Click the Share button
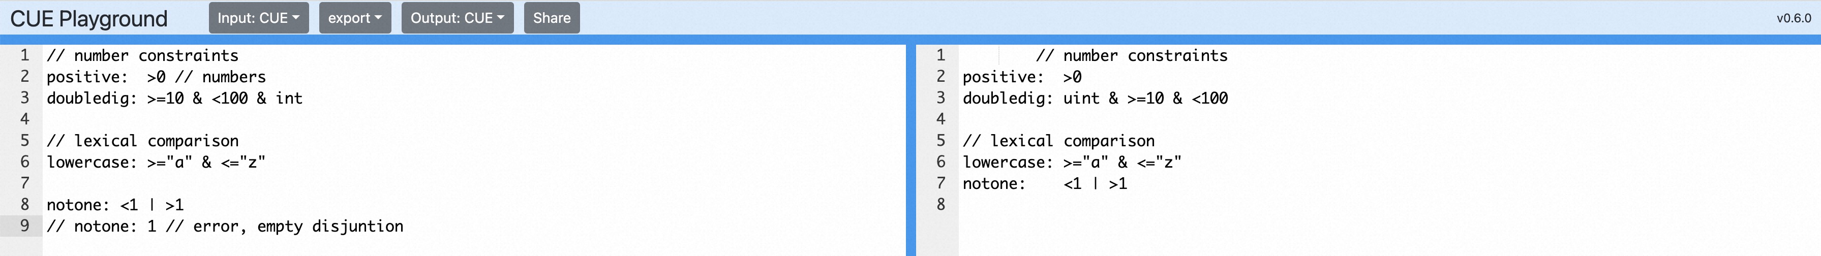This screenshot has height=256, width=1821. click(x=552, y=18)
